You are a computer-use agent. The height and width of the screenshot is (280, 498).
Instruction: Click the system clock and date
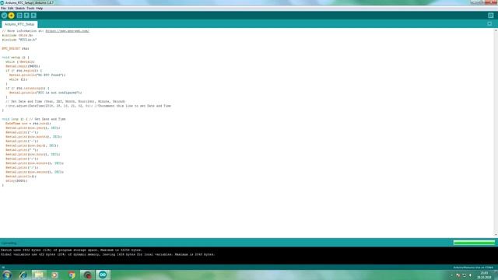[x=484, y=275]
